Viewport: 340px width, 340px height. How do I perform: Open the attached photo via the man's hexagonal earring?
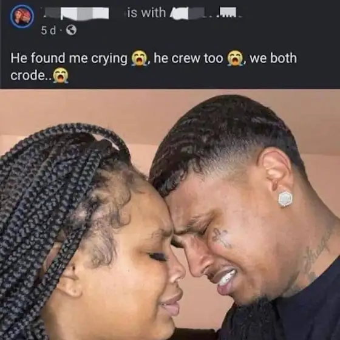tap(285, 199)
